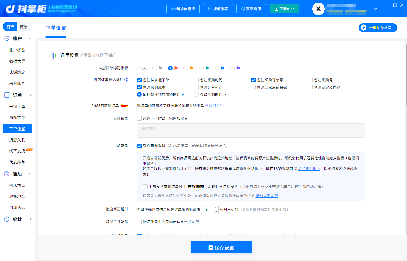Image resolution: width=407 pixels, height=261 pixels.
Task: Collapse the 账户 sidebar section chevron
Action: pos(30,38)
